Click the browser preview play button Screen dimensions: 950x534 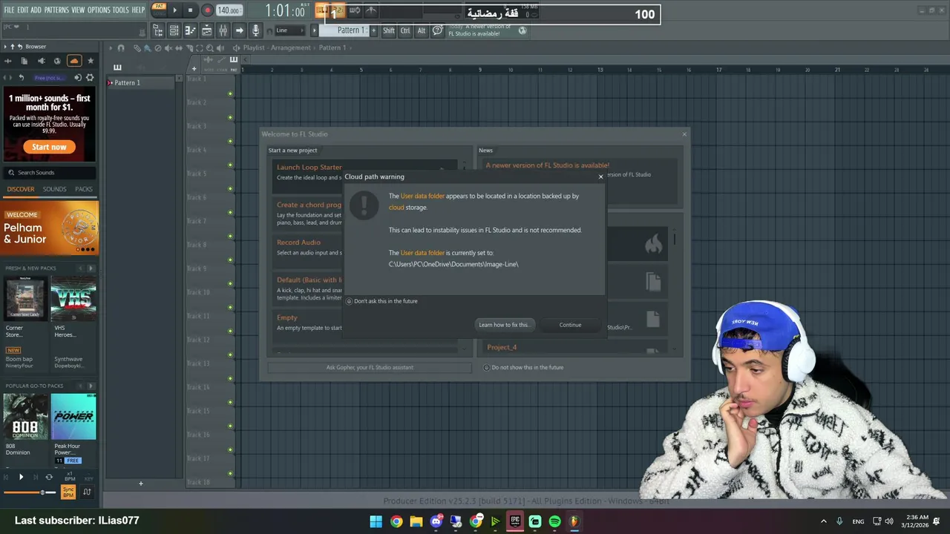21,477
